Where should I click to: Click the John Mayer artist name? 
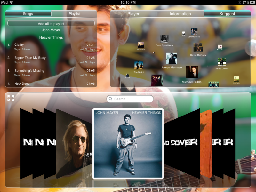click(x=51, y=30)
